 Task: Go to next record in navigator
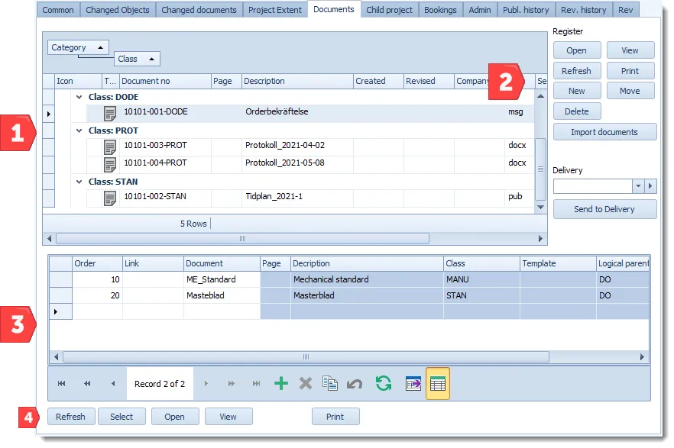coord(206,384)
